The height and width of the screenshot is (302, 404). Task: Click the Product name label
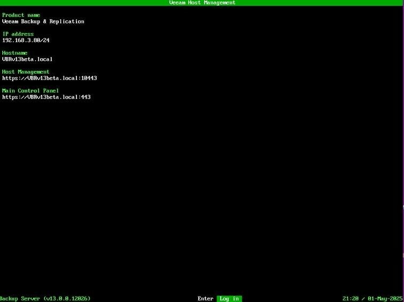[x=21, y=15]
